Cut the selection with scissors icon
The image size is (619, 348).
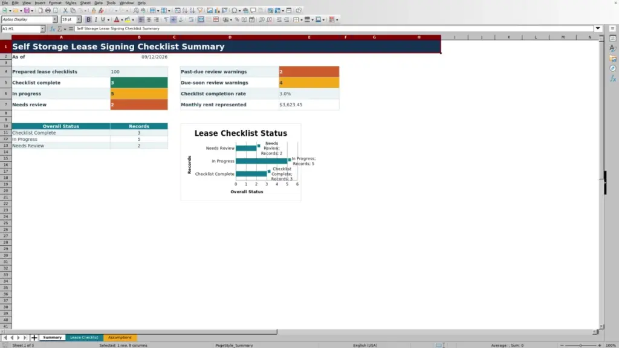tap(65, 11)
